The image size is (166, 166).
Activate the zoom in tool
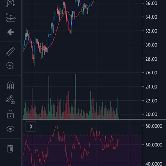[x=10, y=66]
